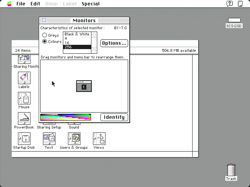Image resolution: width=250 pixels, height=187 pixels.
Task: Select the Users & Groups icon
Action: tap(74, 139)
